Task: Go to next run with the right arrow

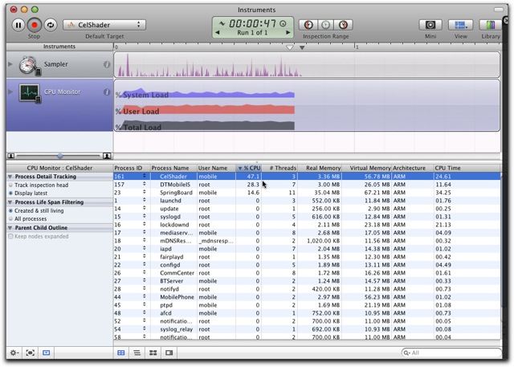Action: pos(288,33)
